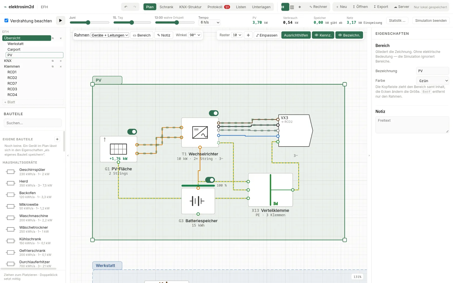Open the Raster grid size dropdown
453x283 pixels.
point(237,35)
